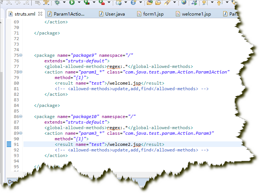Click the Debug bug icon
The image size is (259, 193).
(x=57, y=3)
